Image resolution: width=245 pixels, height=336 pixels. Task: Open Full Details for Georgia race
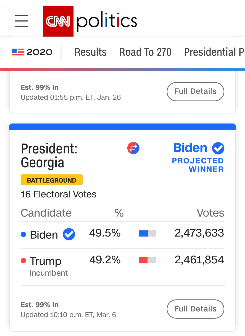click(x=195, y=309)
